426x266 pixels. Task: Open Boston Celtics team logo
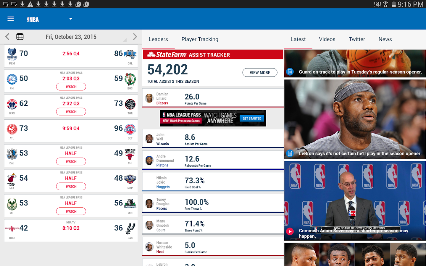click(x=130, y=80)
